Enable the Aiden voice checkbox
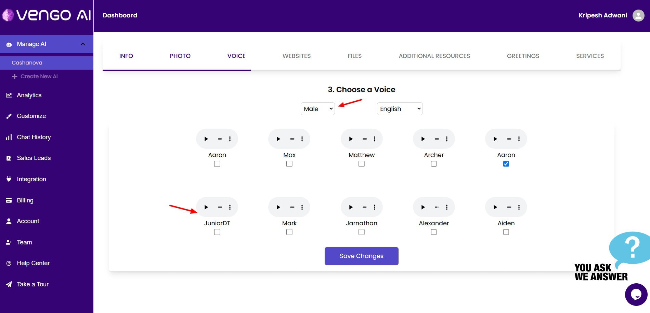This screenshot has width=650, height=313. pyautogui.click(x=506, y=232)
